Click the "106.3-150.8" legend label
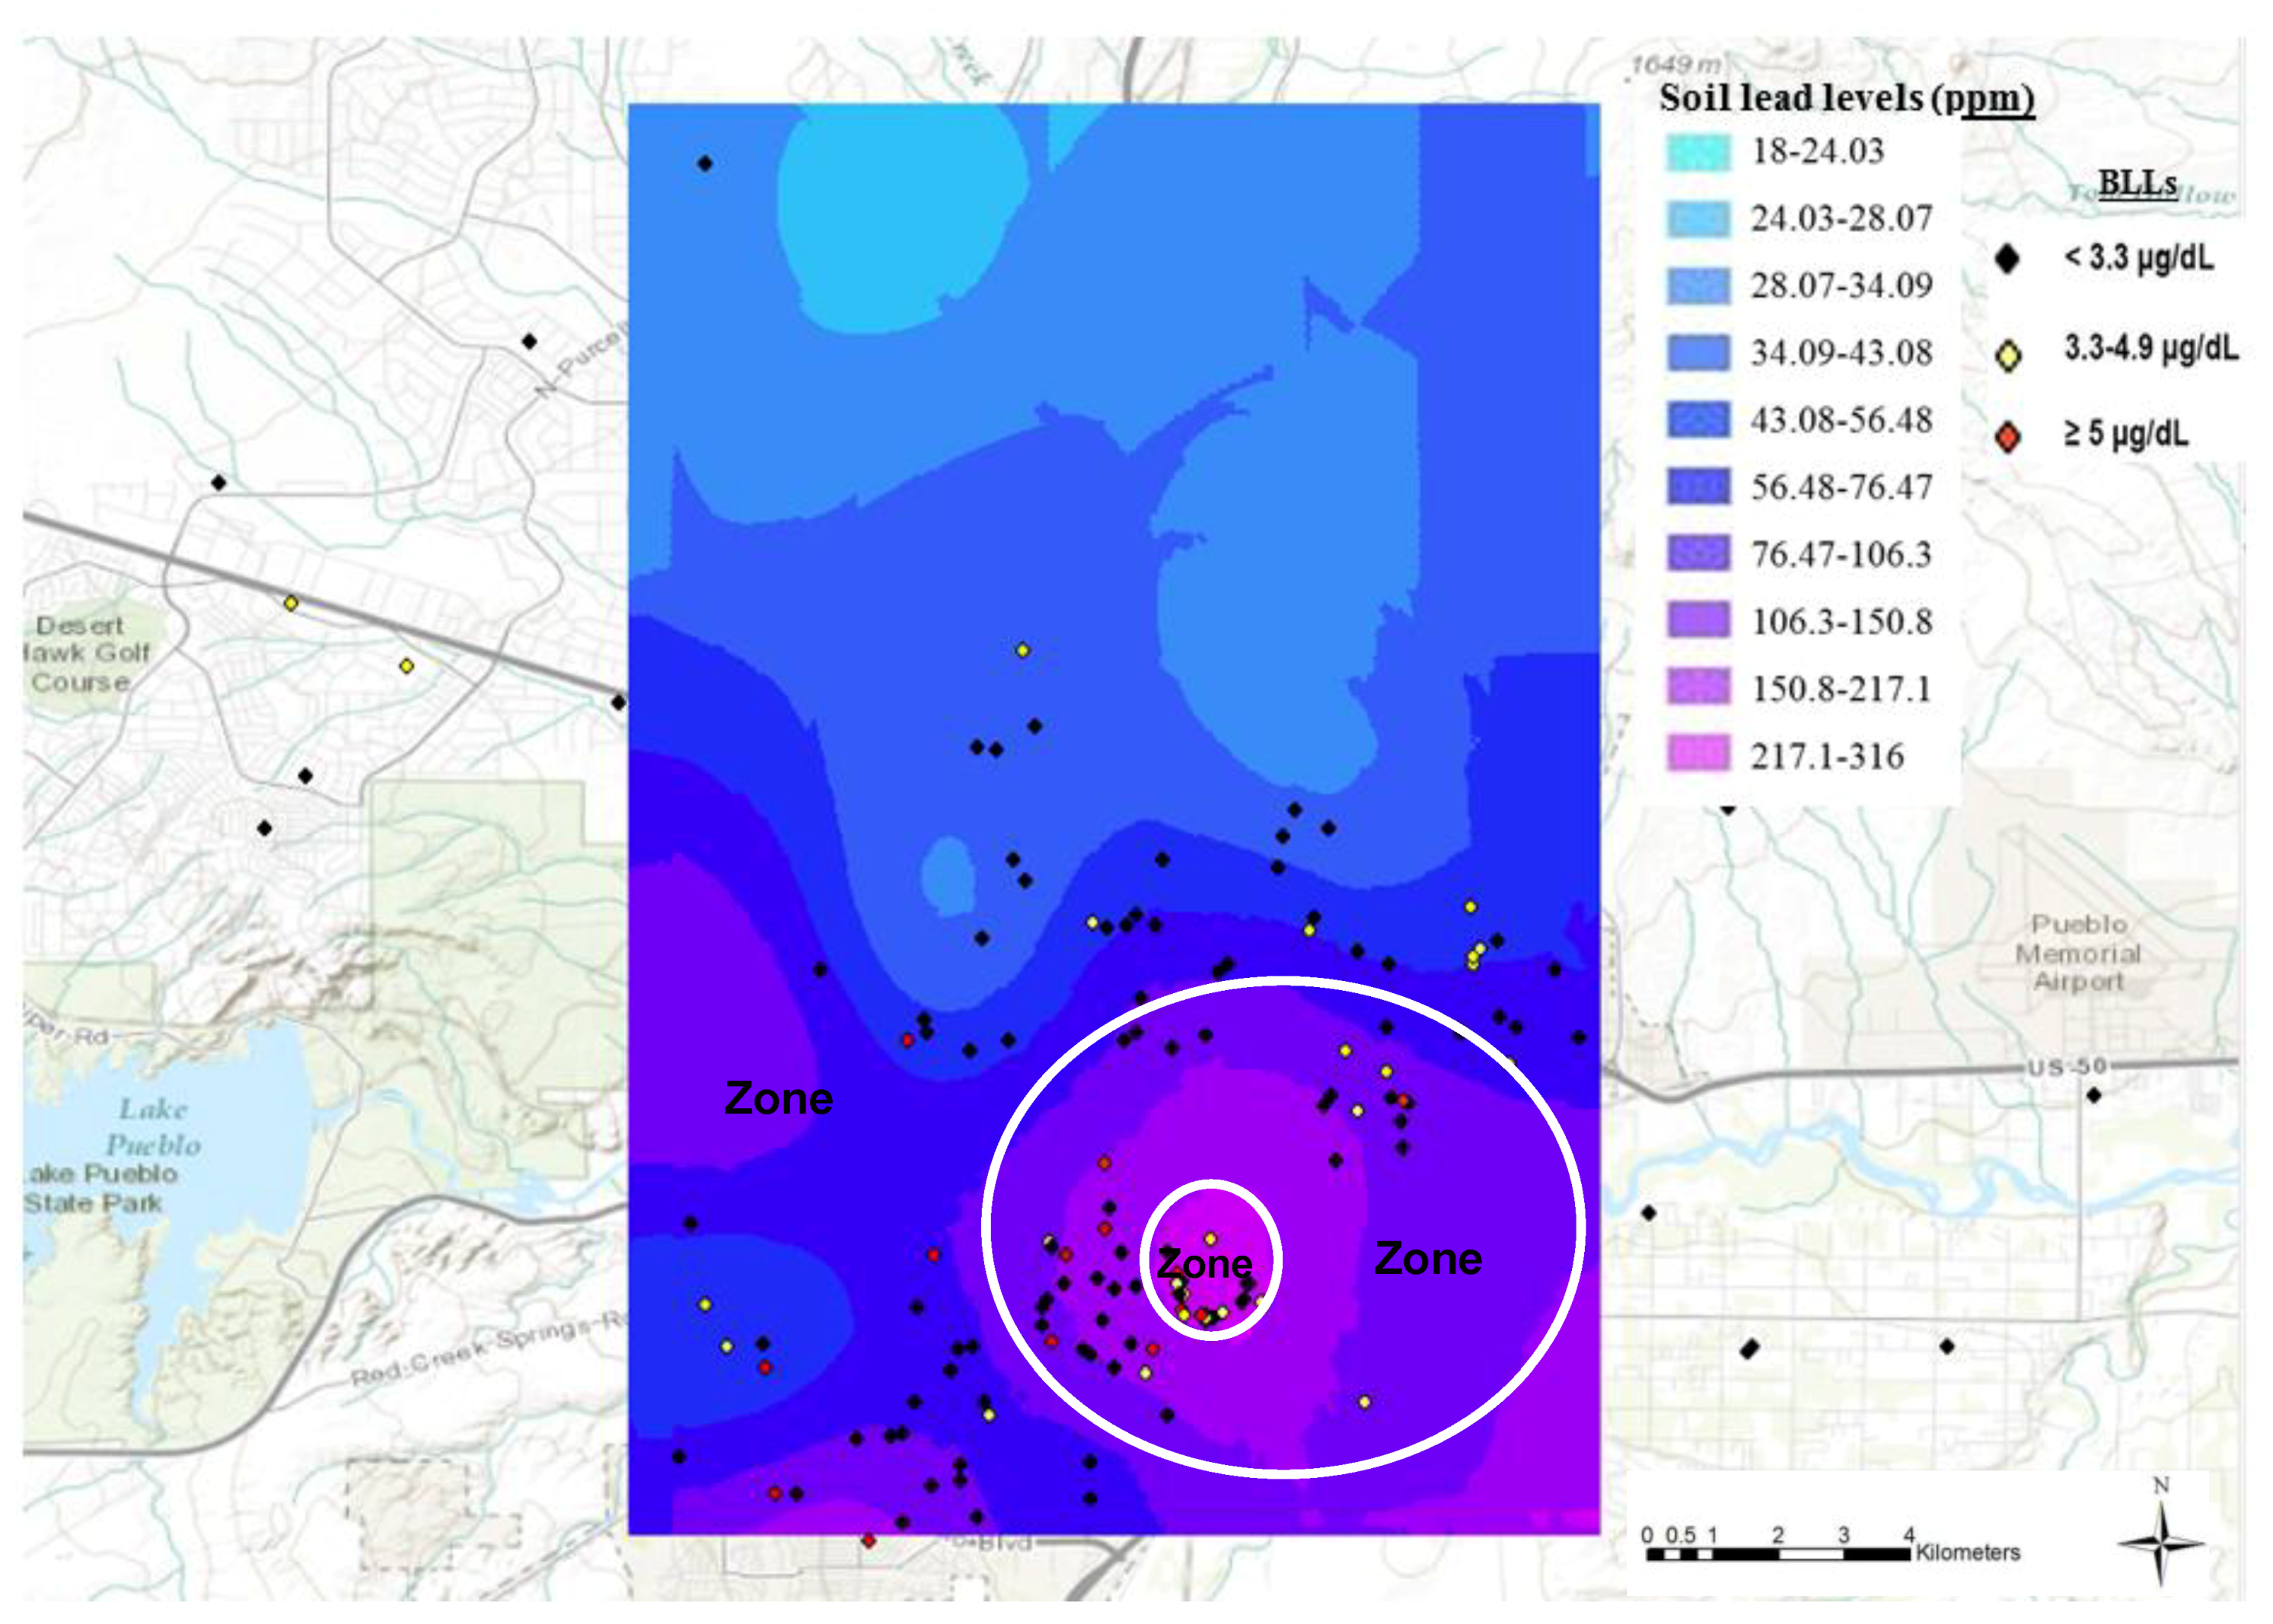This screenshot has width=2273, height=1624. pos(1841,621)
